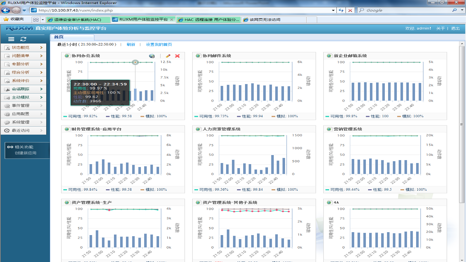Click the sidebar refresh arrows icon
The height and width of the screenshot is (262, 466).
coord(23,39)
